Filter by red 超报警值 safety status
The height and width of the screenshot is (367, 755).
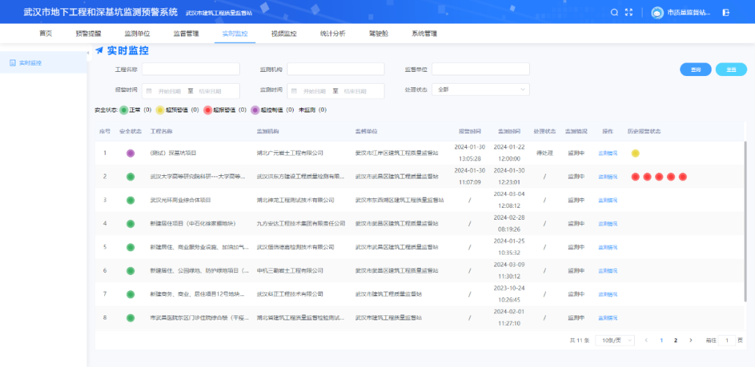208,110
